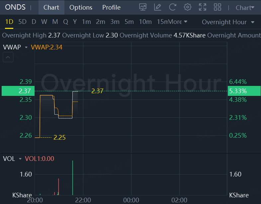The width and height of the screenshot is (261, 204).
Task: Open the VOL indicator dropdown
Action: tap(20, 159)
